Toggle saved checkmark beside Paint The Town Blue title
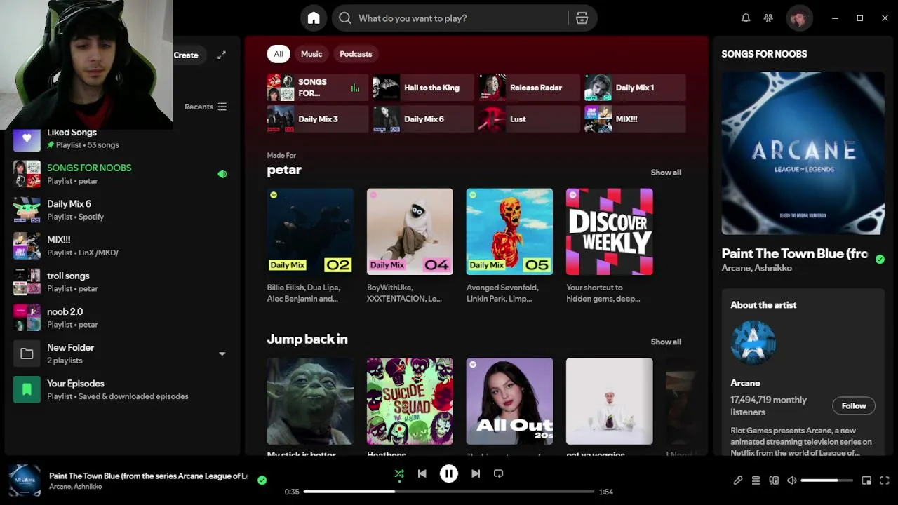This screenshot has height=505, width=898. click(x=880, y=259)
